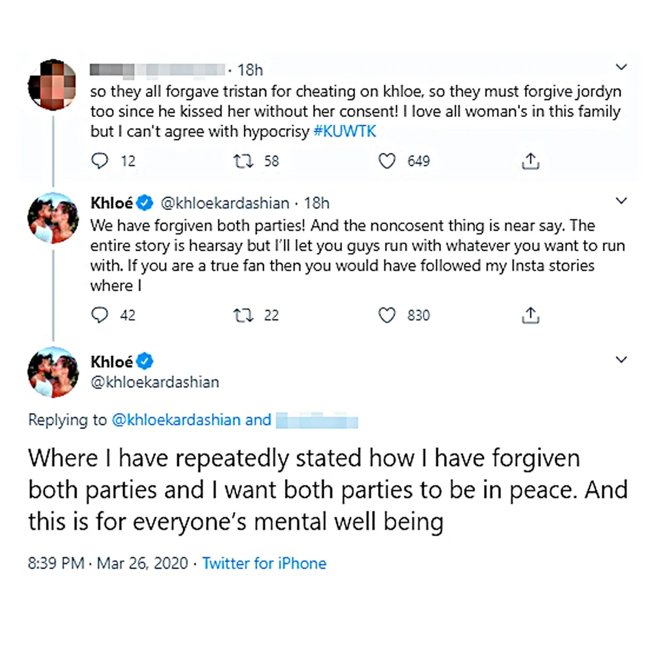Click the retweet icon showing 58
The width and height of the screenshot is (654, 654).
point(243,160)
